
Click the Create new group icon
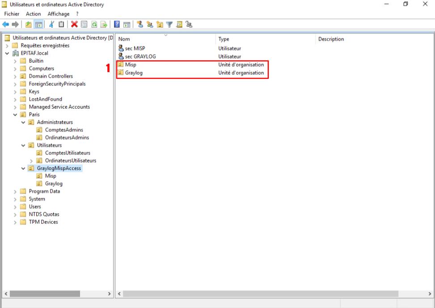point(150,24)
